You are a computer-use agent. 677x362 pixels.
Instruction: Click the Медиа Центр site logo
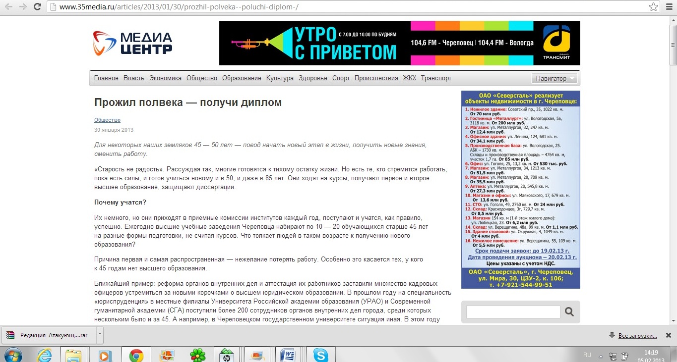pyautogui.click(x=133, y=43)
